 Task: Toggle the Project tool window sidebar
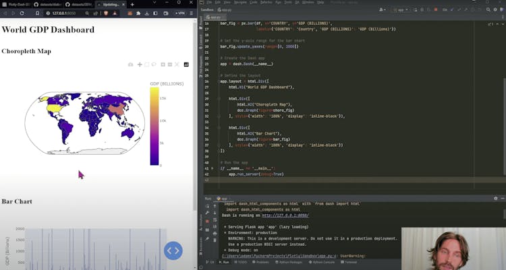point(200,40)
